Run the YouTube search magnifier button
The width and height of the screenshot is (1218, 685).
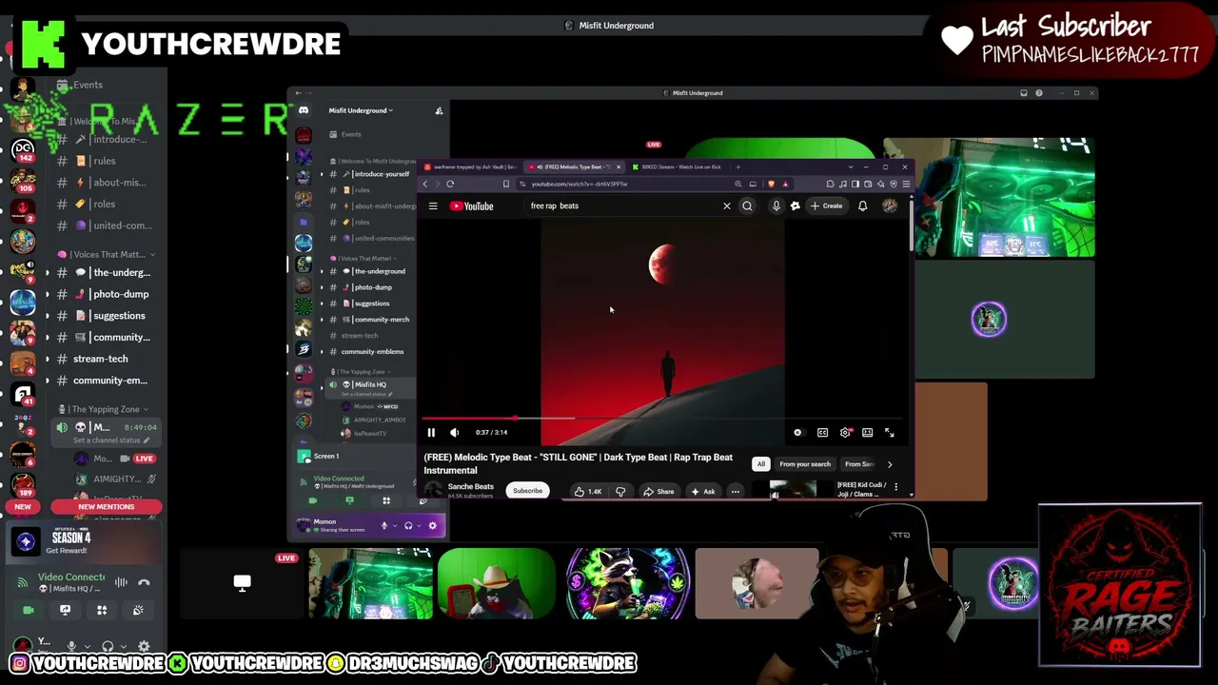pos(747,206)
